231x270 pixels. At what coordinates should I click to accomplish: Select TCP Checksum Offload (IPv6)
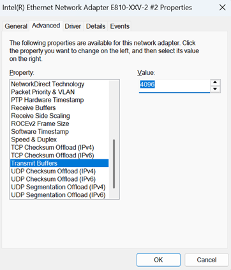(x=59, y=155)
